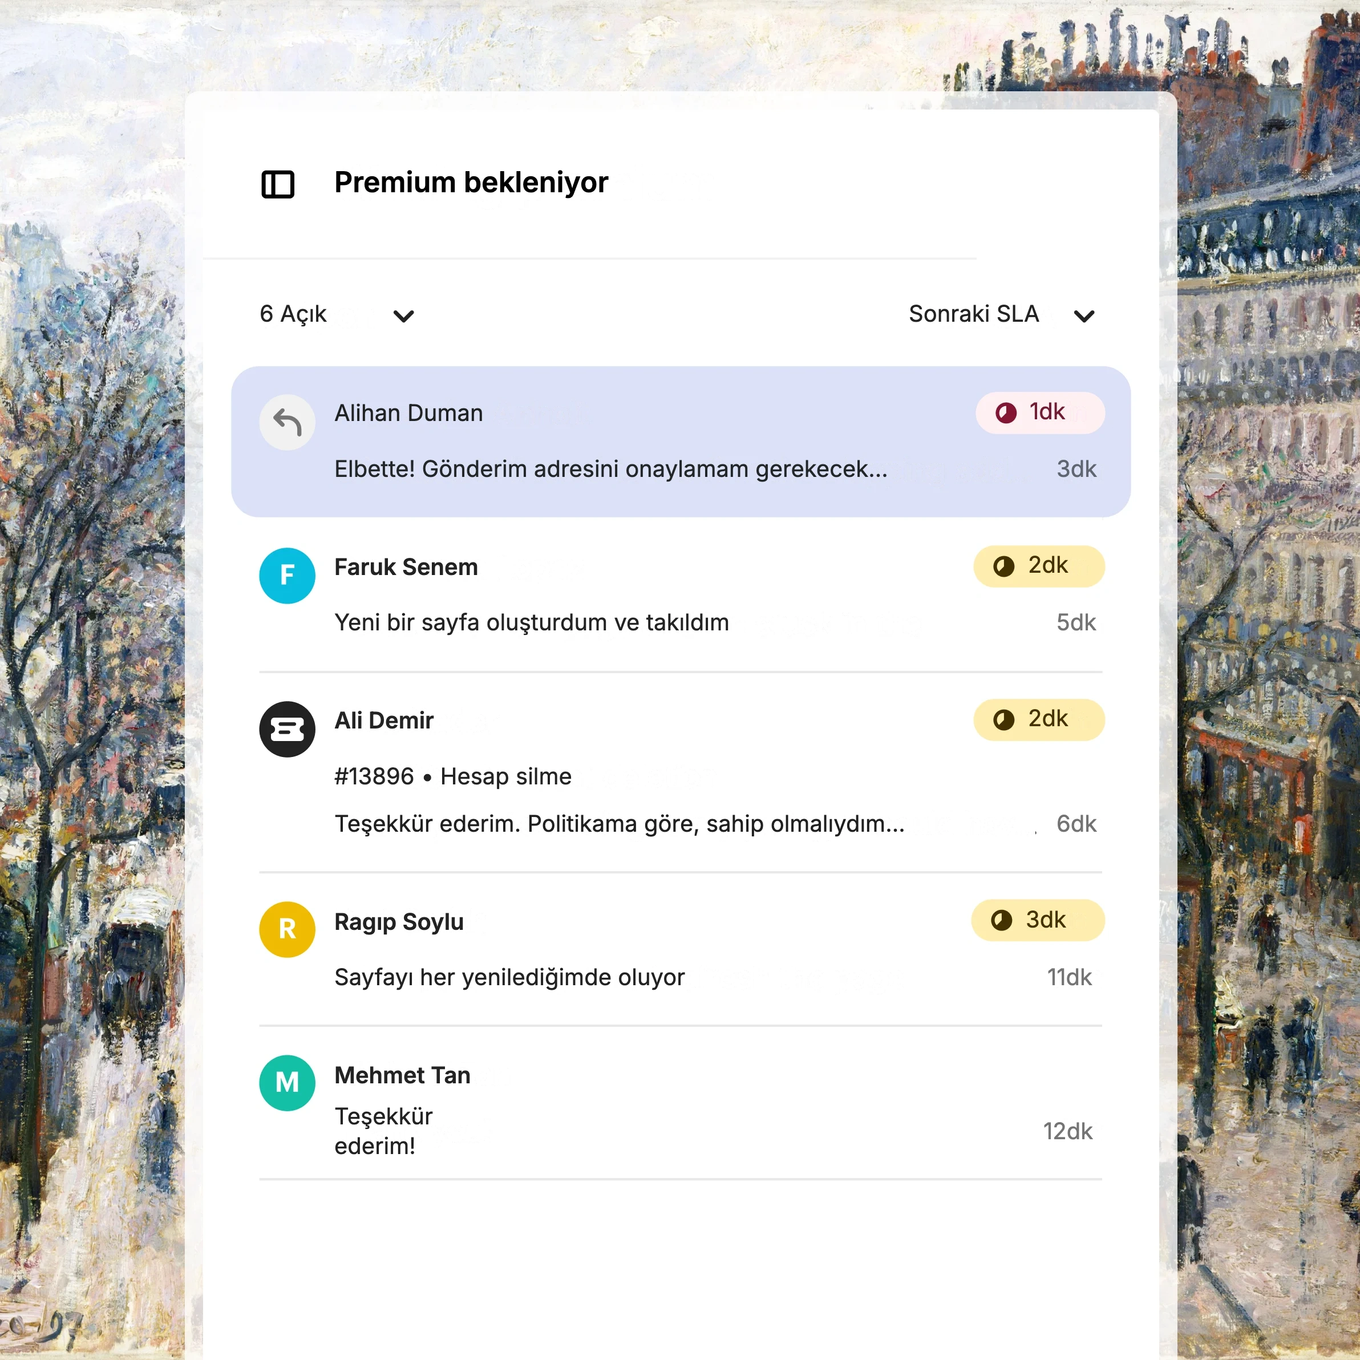Open Mehmet Tan's conversation
The image size is (1360, 1360).
pos(681,1103)
